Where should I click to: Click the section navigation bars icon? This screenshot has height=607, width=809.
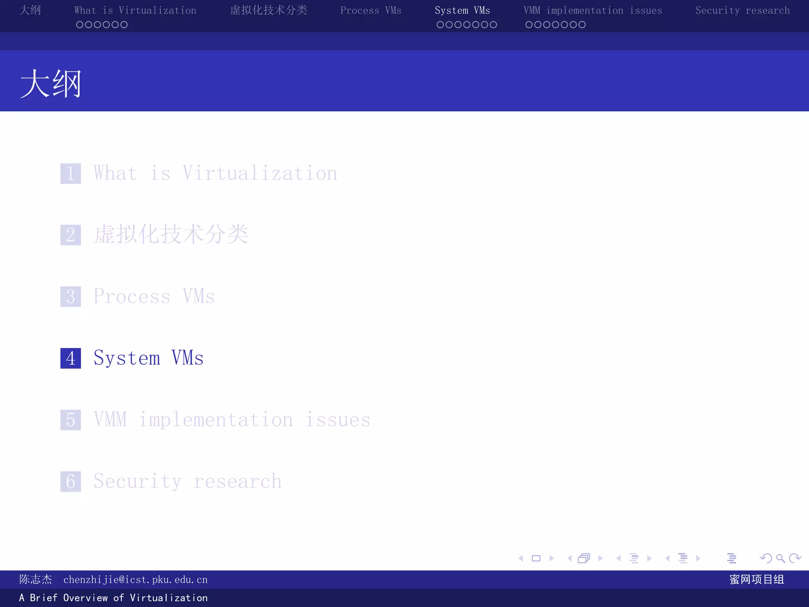click(x=683, y=558)
